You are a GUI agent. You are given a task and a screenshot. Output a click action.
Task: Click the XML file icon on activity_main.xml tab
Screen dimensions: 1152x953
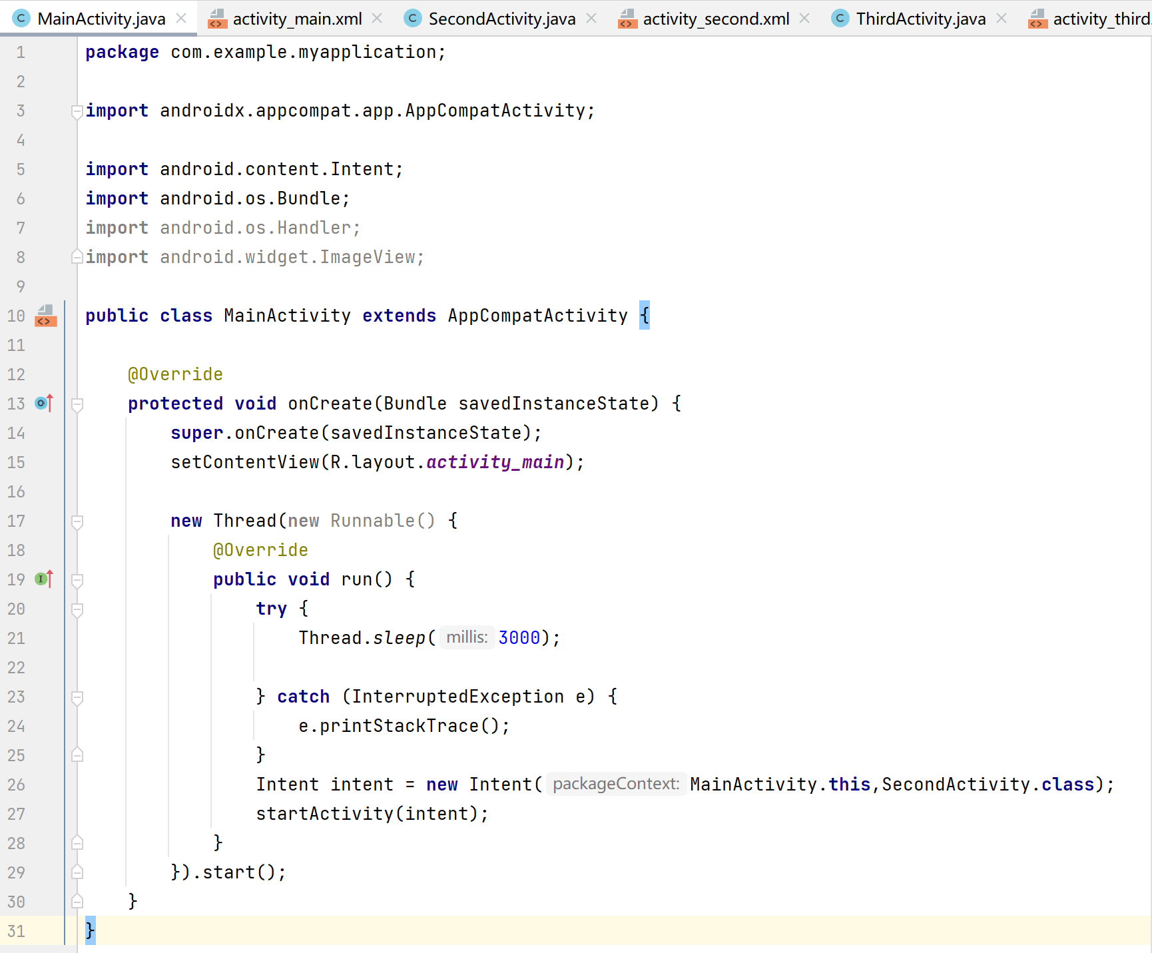[217, 19]
